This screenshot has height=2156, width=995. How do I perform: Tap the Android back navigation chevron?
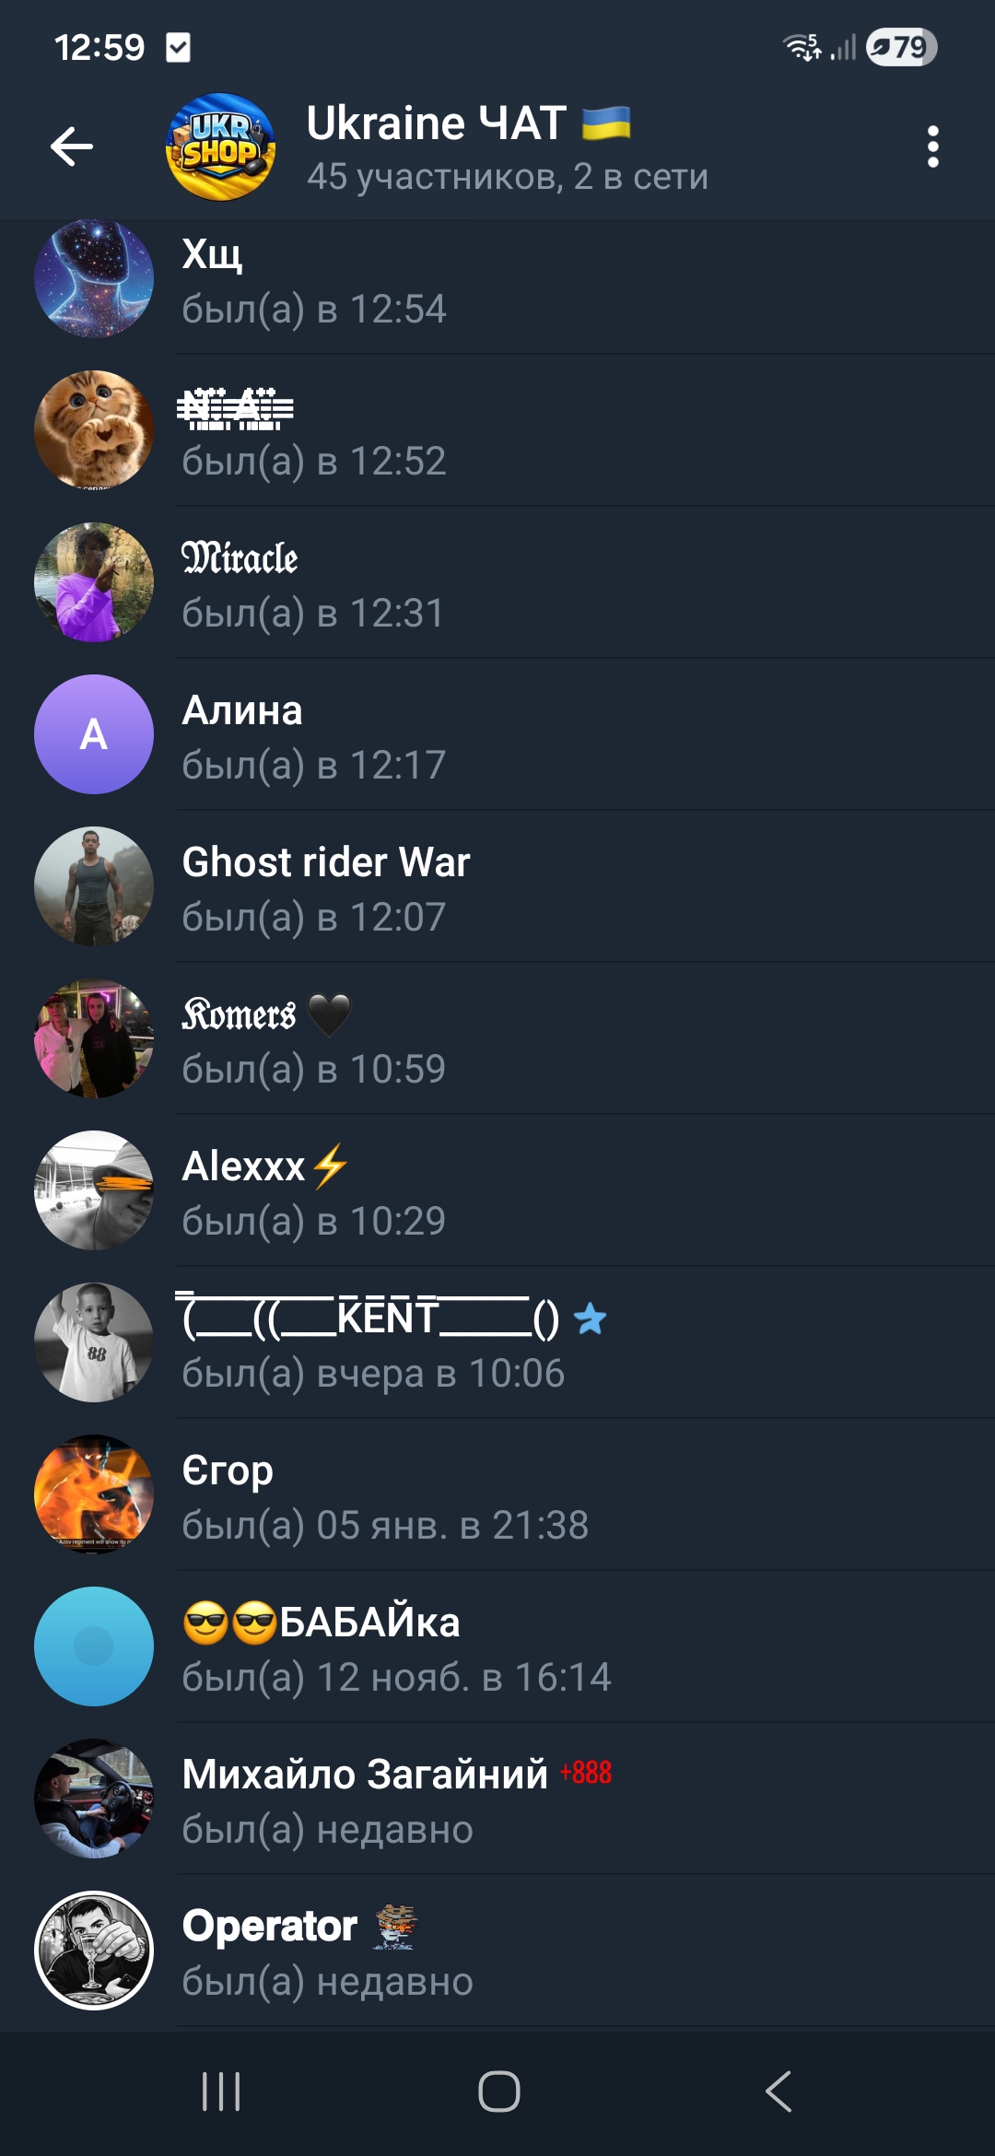(x=778, y=2092)
